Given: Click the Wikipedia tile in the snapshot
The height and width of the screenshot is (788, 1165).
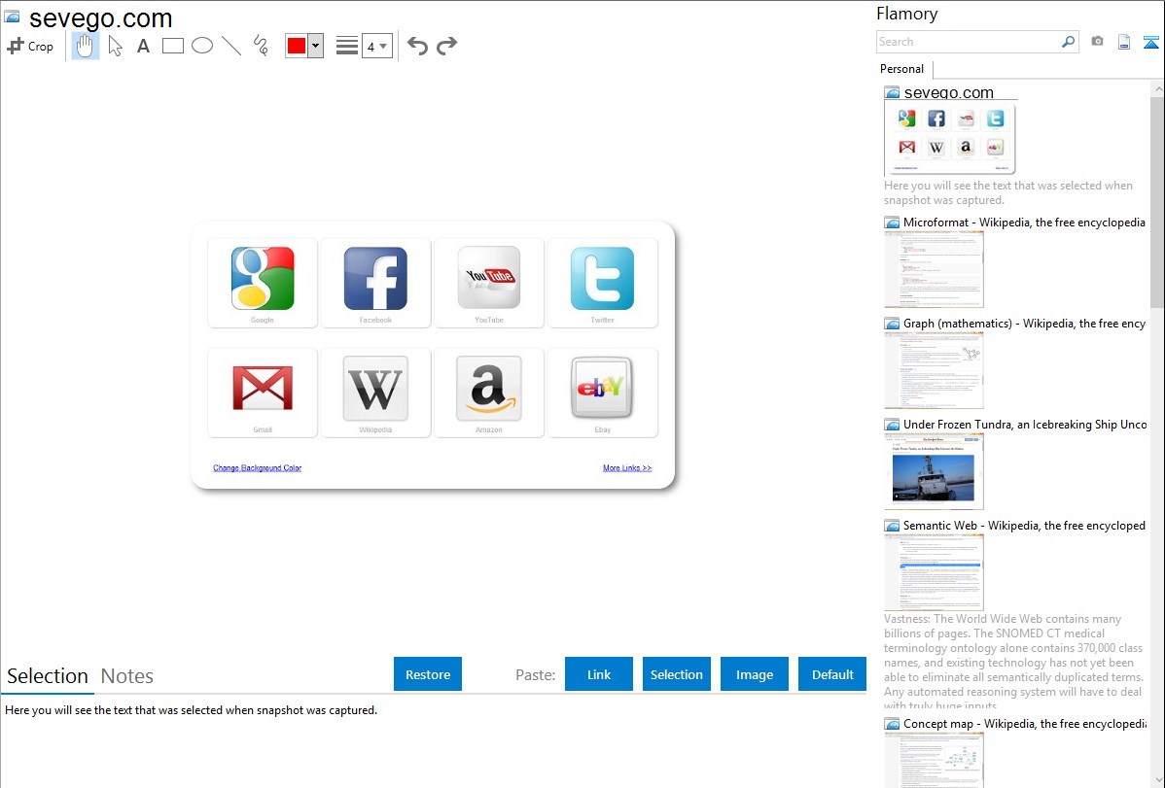Looking at the screenshot, I should pyautogui.click(x=375, y=393).
